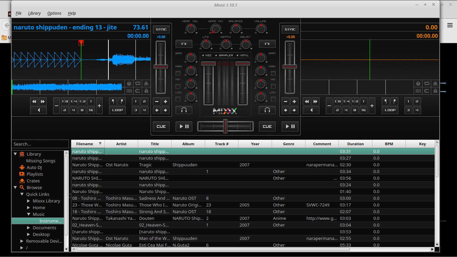Eject the track from the left deck
Image resolution: width=457 pixels, height=257 pixels.
(x=146, y=83)
